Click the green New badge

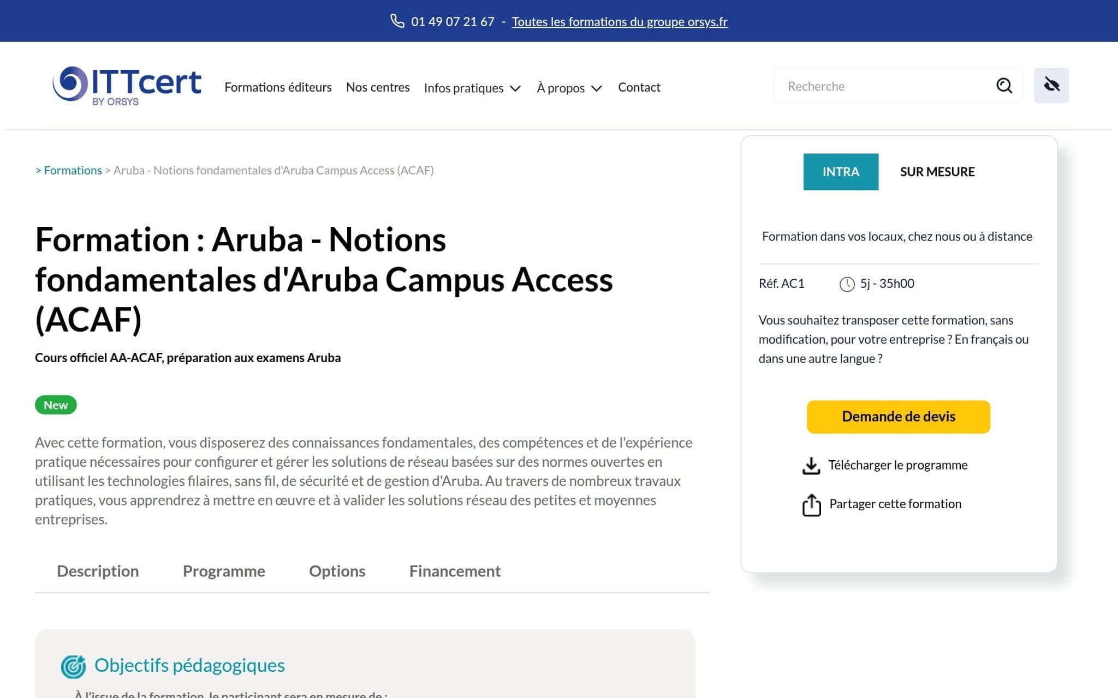click(56, 405)
